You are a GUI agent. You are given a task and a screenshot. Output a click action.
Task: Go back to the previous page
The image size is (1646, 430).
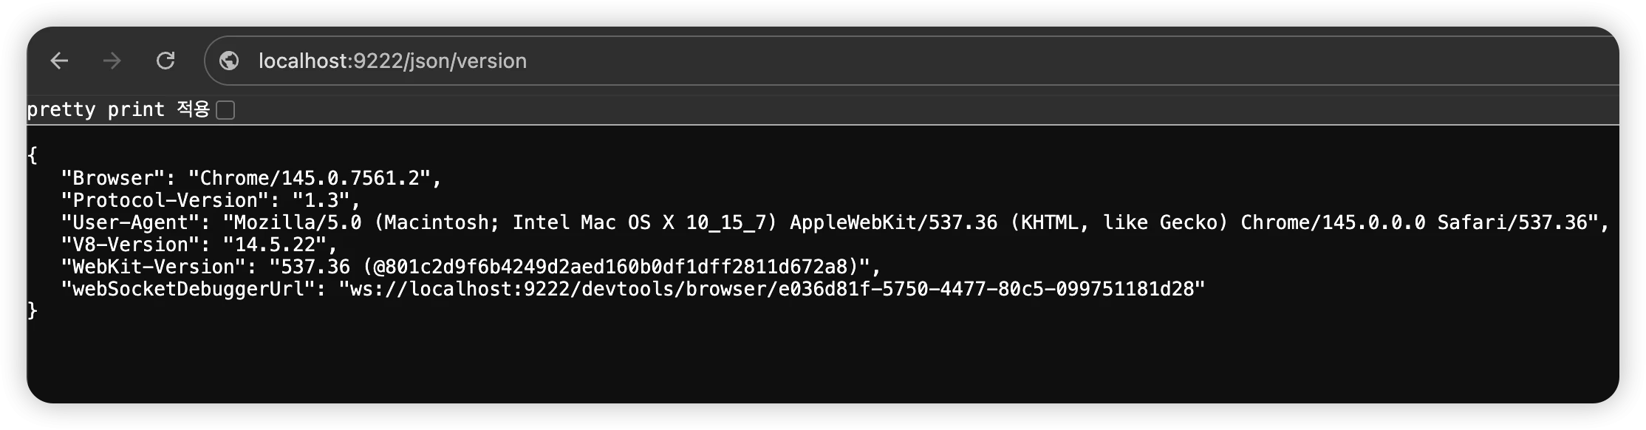[x=59, y=61]
